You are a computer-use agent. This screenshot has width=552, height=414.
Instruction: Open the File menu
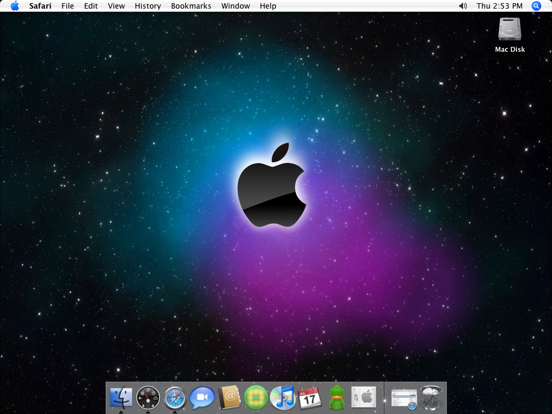(67, 6)
